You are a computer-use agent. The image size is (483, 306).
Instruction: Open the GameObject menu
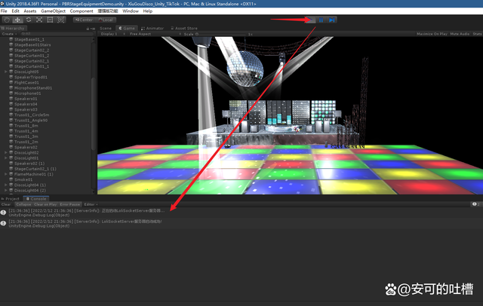point(52,11)
